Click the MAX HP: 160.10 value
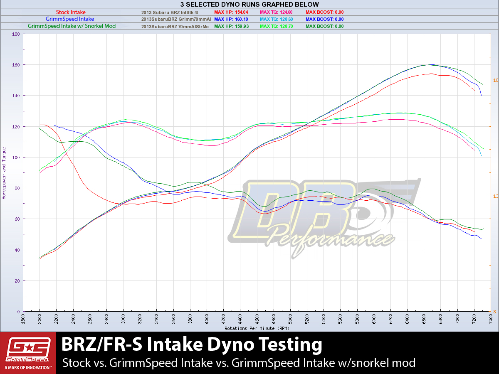 pyautogui.click(x=230, y=19)
